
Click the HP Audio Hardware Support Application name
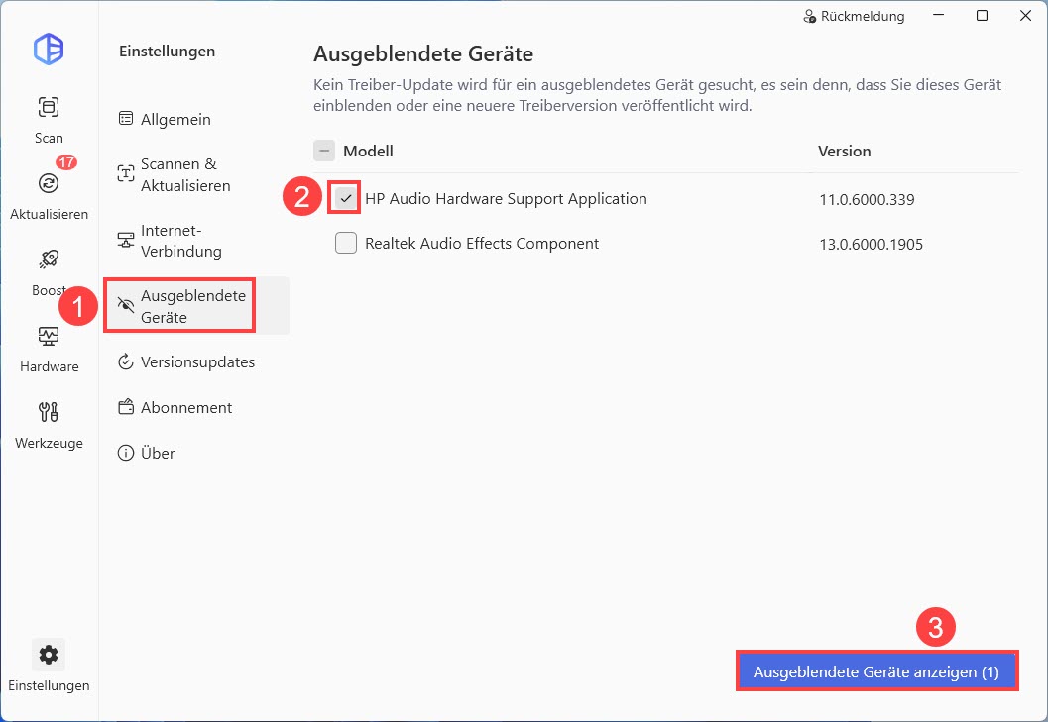click(506, 199)
